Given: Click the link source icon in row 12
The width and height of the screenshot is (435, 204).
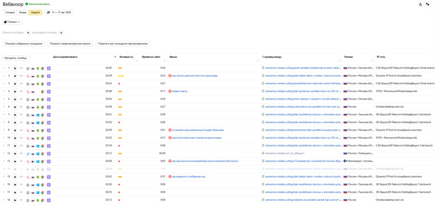Looking at the screenshot, I should point(28,153).
